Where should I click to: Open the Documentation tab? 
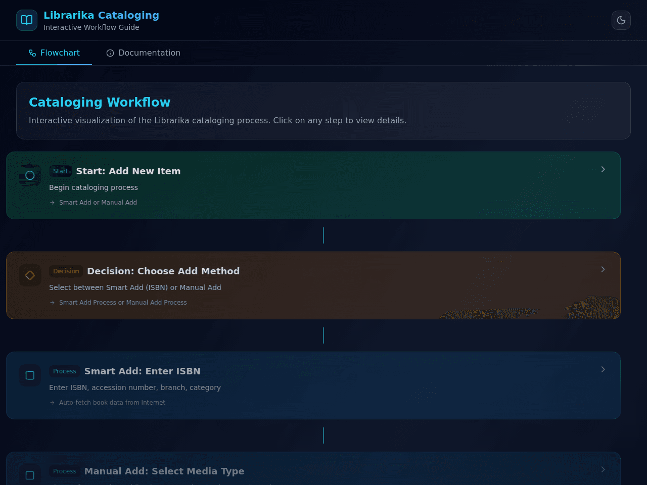tap(143, 53)
